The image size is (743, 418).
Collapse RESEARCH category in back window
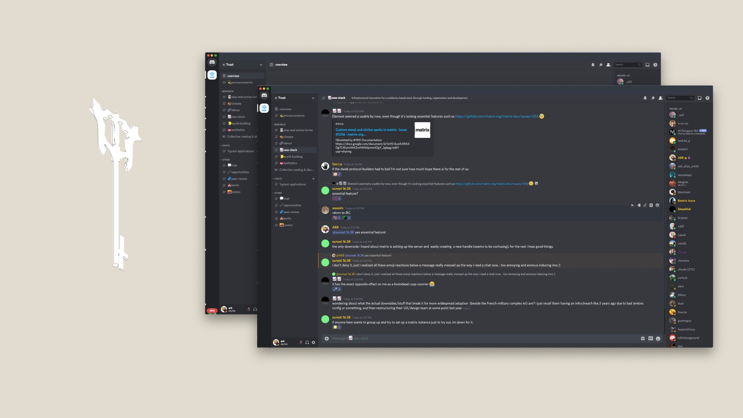(227, 91)
